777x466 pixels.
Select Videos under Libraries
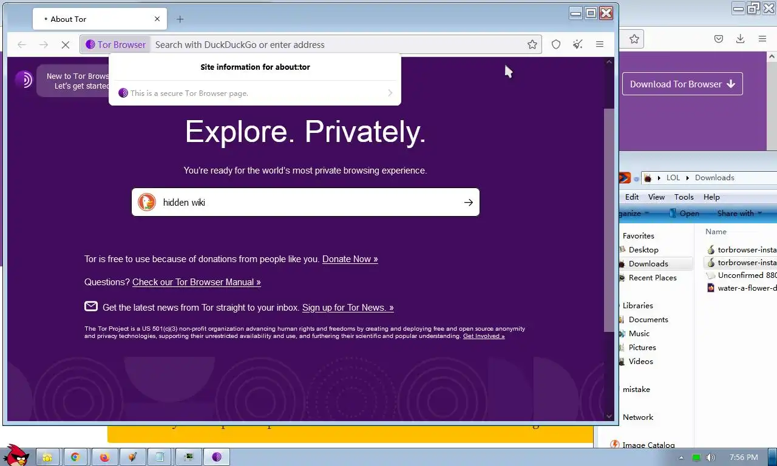coord(641,361)
